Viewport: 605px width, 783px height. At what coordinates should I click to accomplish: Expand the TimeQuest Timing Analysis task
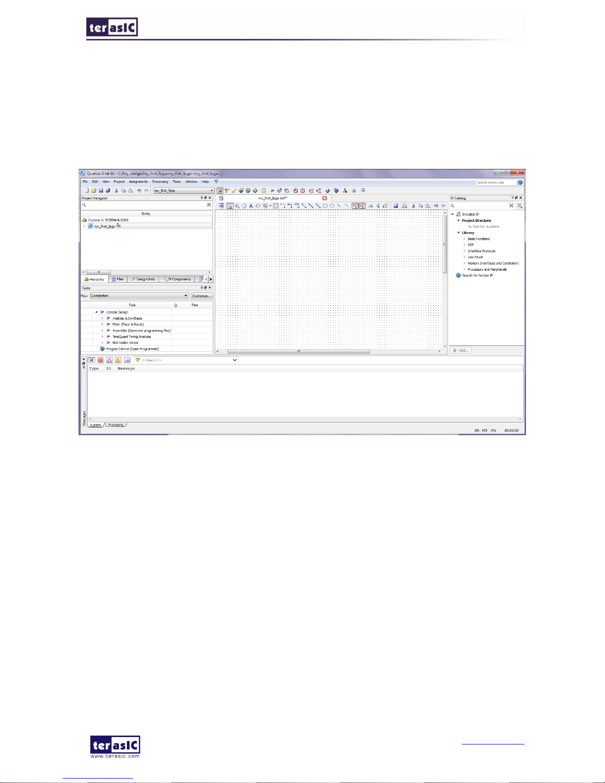coord(103,336)
